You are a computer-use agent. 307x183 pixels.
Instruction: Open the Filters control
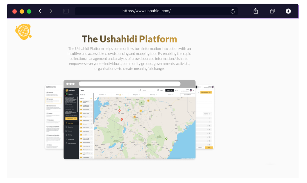coord(160,90)
